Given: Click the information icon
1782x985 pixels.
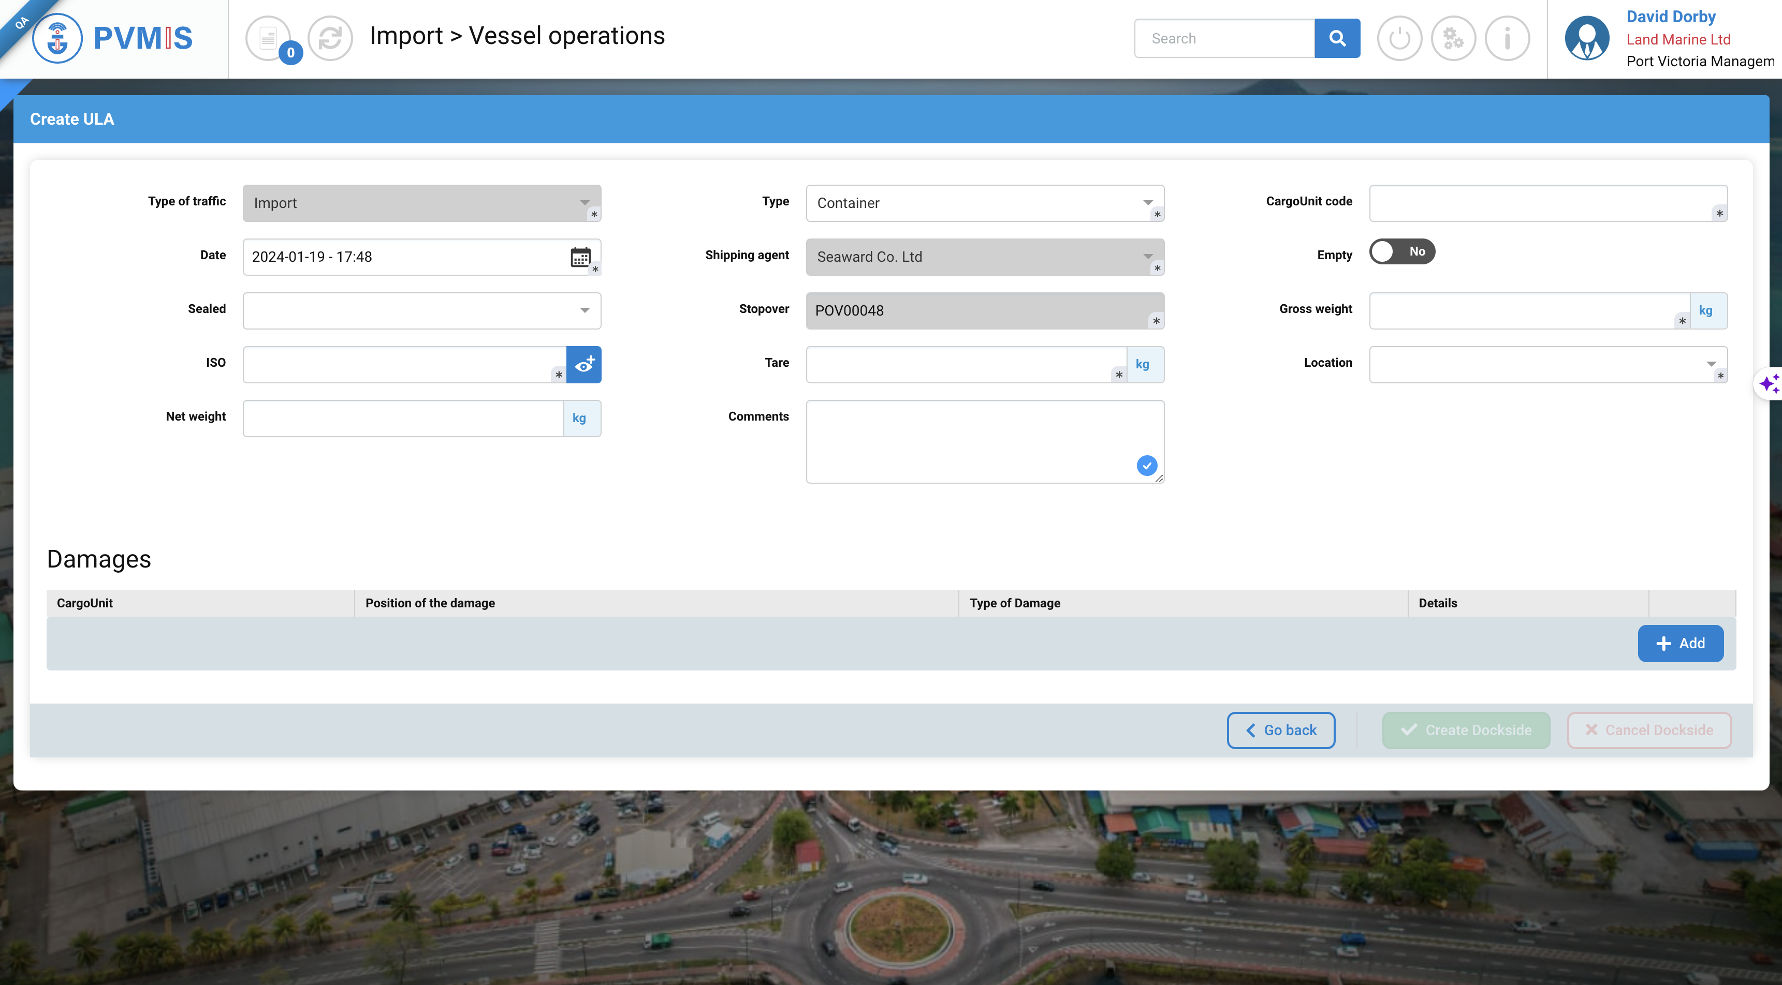Looking at the screenshot, I should 1507,38.
